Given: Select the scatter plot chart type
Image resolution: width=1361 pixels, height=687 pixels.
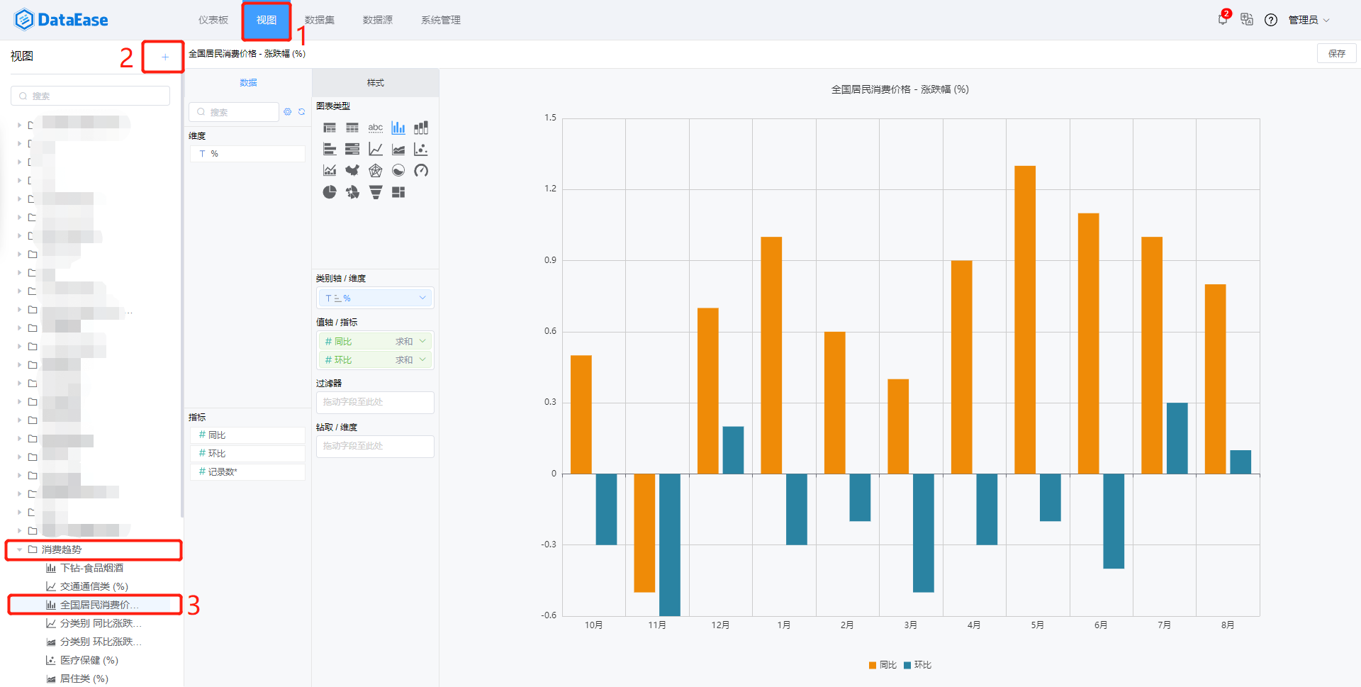Looking at the screenshot, I should pyautogui.click(x=420, y=149).
